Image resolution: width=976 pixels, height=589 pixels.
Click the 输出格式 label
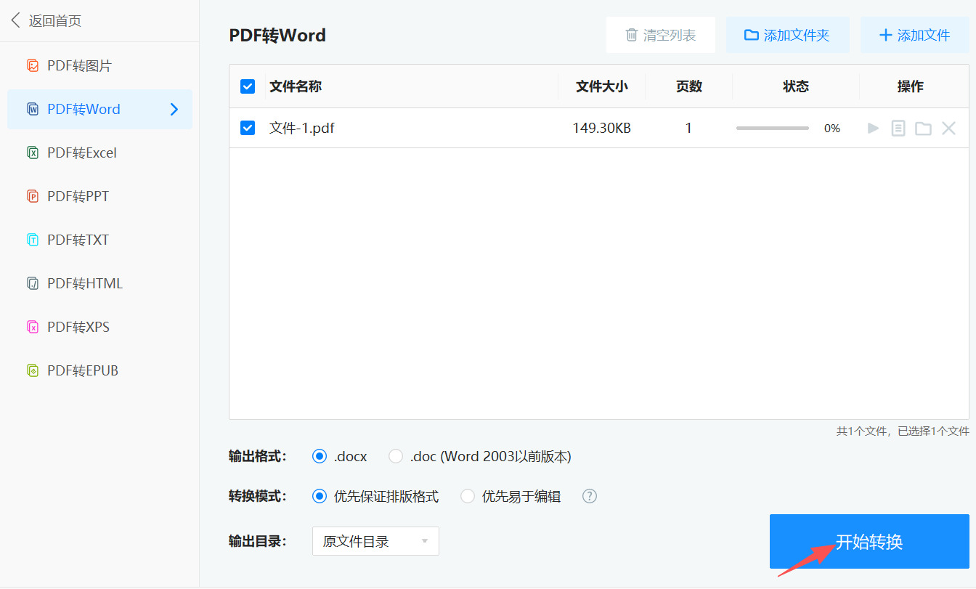click(258, 457)
